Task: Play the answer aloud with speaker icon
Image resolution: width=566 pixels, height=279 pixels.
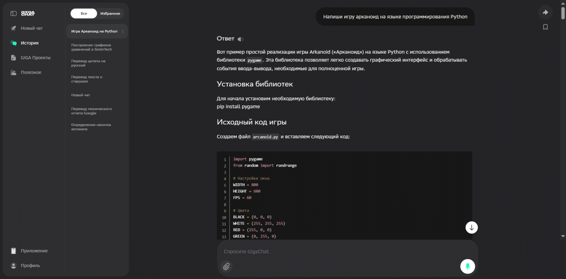Action: [x=240, y=39]
